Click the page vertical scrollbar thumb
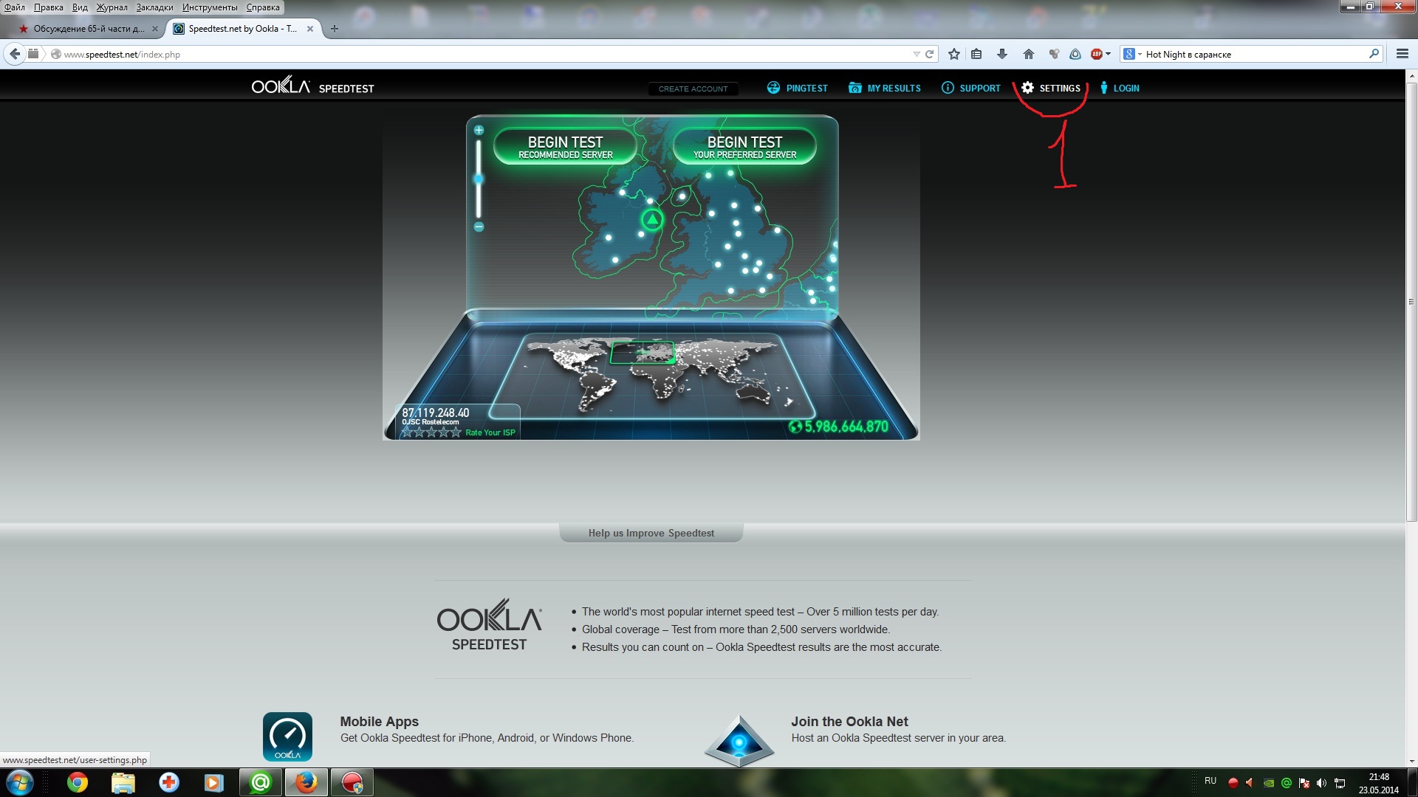The image size is (1418, 797). (x=1411, y=301)
